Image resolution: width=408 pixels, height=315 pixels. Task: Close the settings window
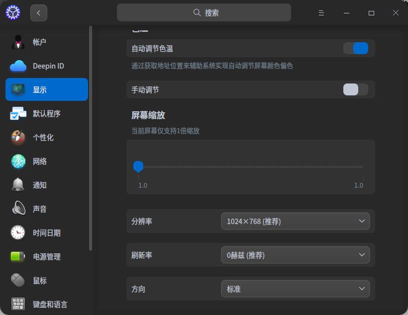[x=396, y=13]
